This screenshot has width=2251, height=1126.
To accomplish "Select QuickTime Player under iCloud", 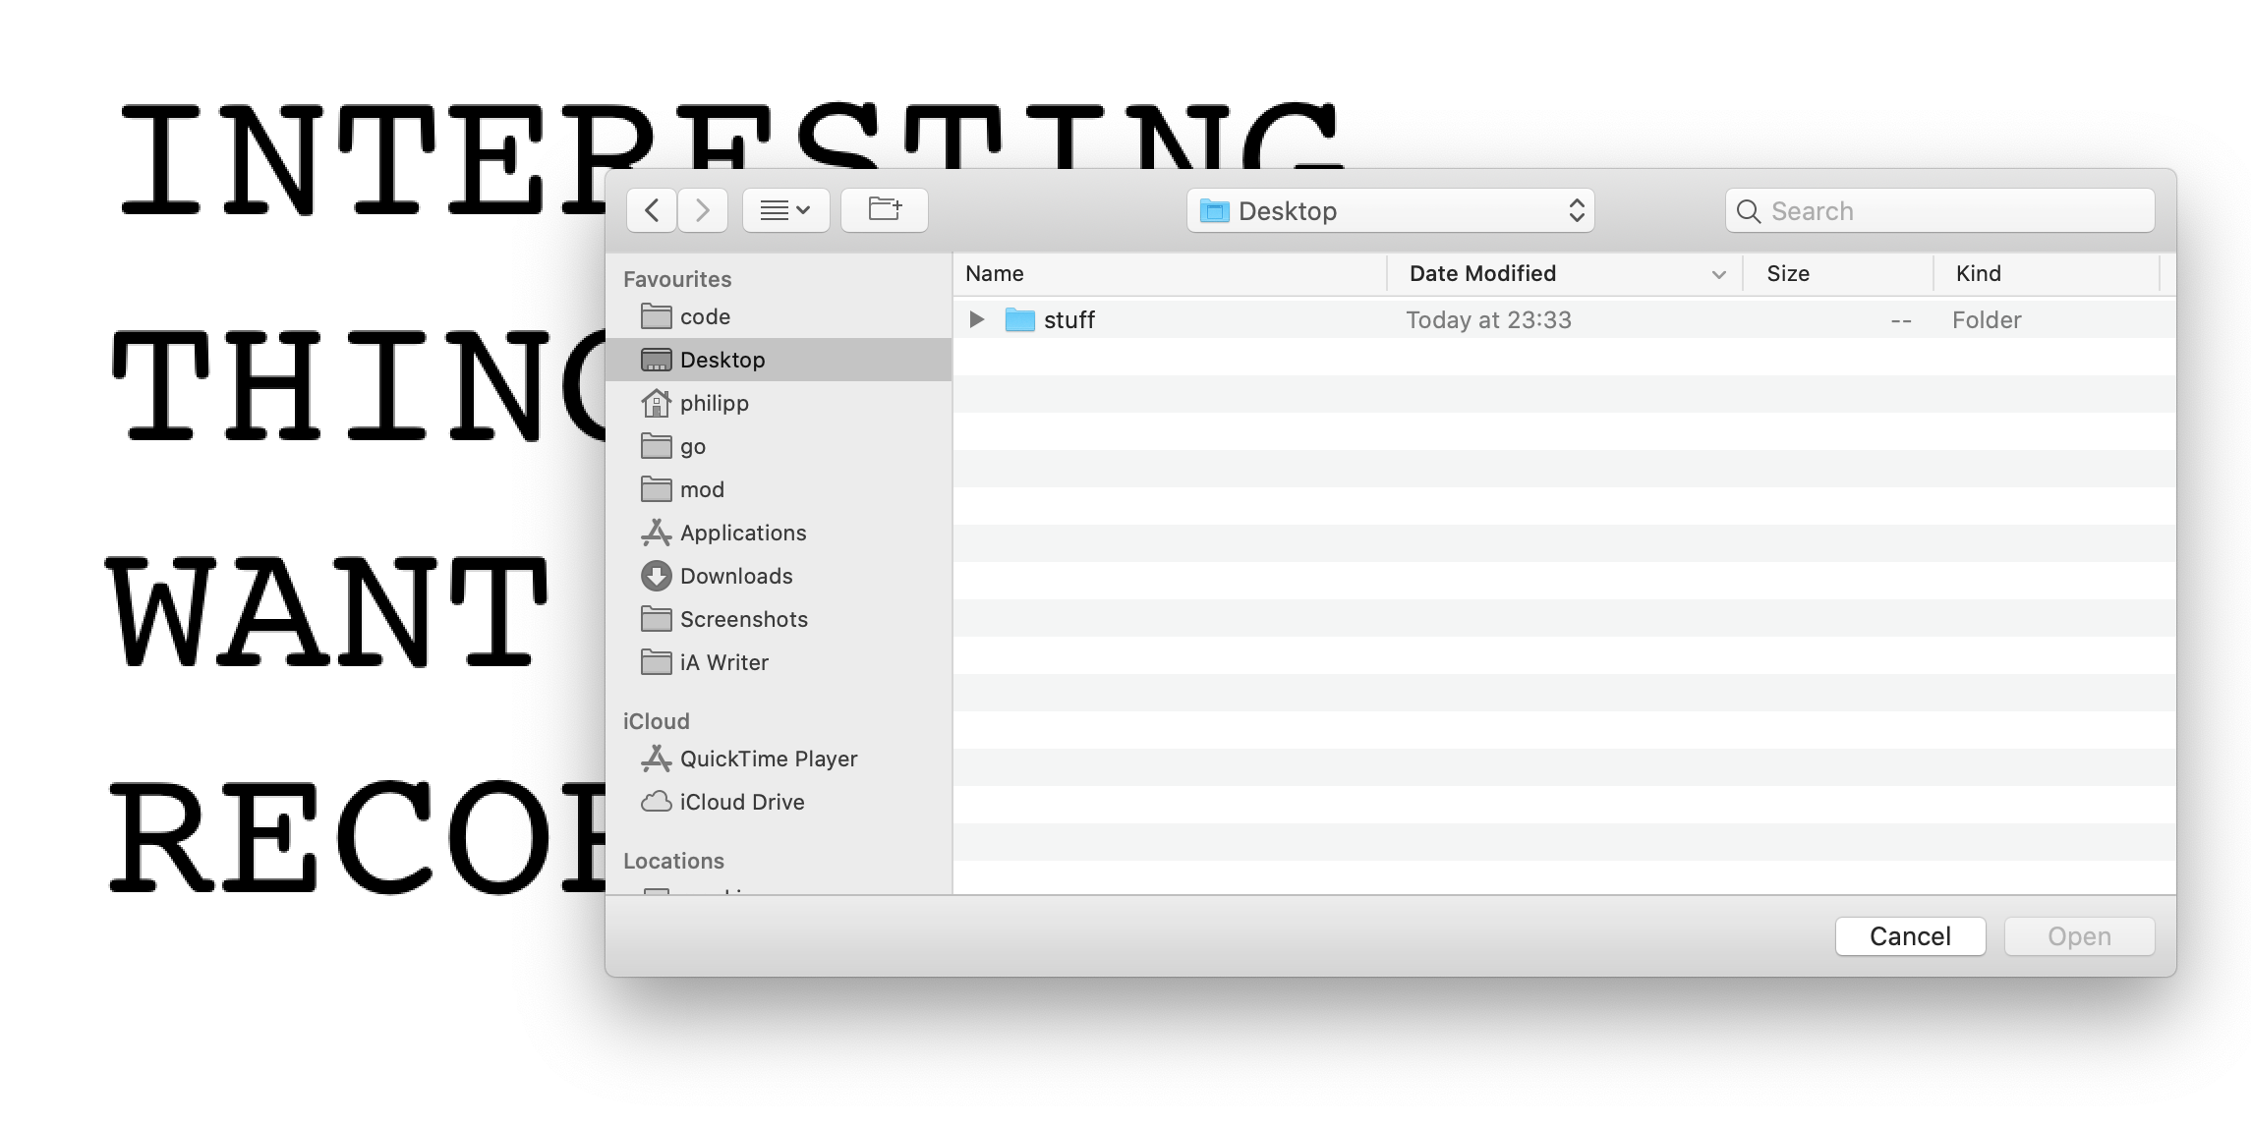I will tap(768, 759).
